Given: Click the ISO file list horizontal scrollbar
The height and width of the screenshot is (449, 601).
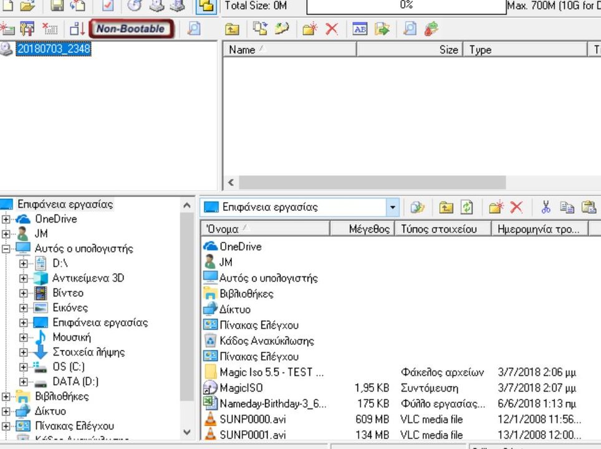Looking at the screenshot, I should click(372, 183).
